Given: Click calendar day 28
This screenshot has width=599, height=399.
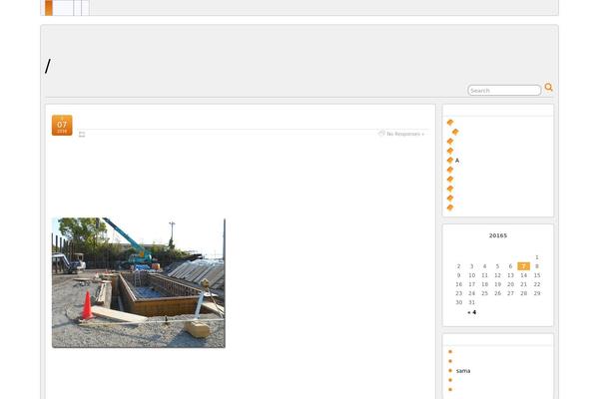Looking at the screenshot, I should coord(524,293).
